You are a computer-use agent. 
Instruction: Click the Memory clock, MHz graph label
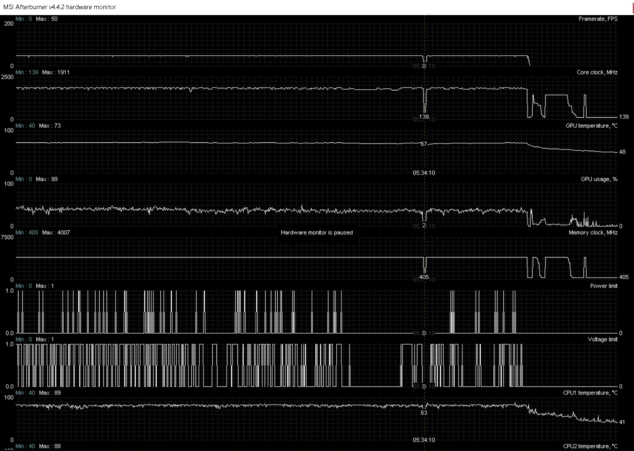click(593, 232)
